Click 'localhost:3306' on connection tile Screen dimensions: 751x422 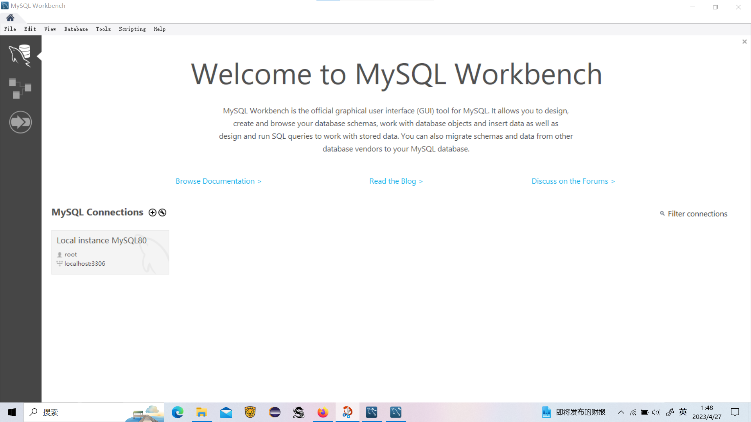click(84, 264)
